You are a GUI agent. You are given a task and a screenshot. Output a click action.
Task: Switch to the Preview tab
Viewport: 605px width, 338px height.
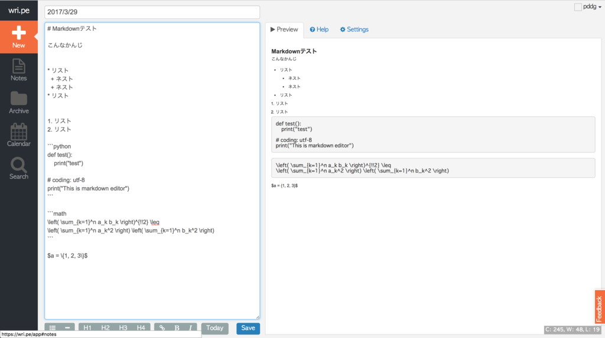(284, 30)
